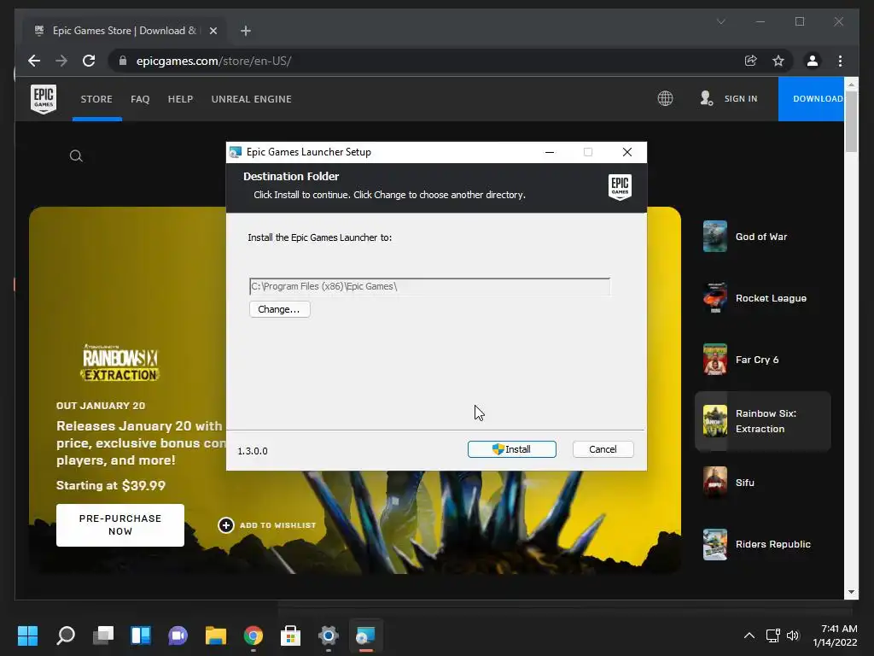
Task: Select Riders Republic in the game list
Action: coord(762,544)
